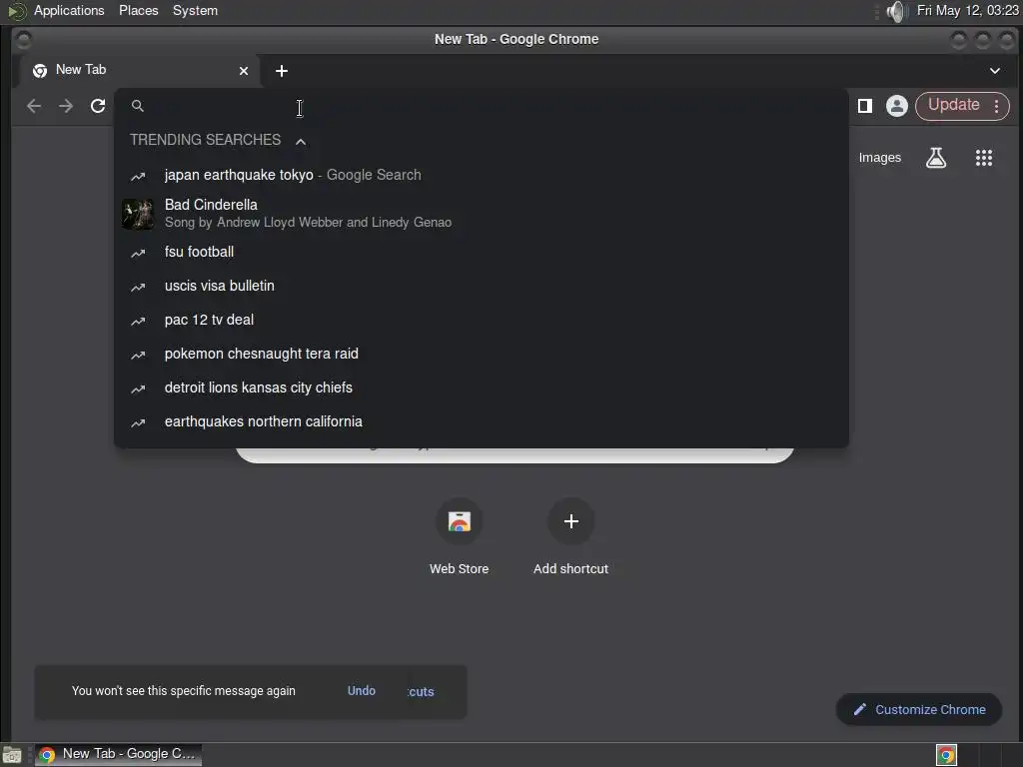Image resolution: width=1023 pixels, height=767 pixels.
Task: Select suggestion fsu football
Action: [482, 252]
